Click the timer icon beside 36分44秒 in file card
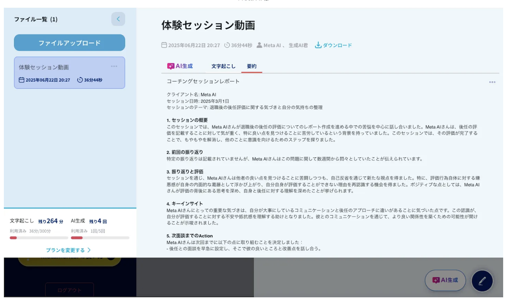This screenshot has height=300, width=507. coord(80,80)
